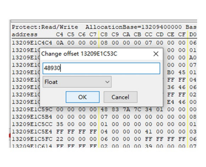Select address row 13209E1C4C4
The height and width of the screenshot is (167, 206).
(x=32, y=43)
